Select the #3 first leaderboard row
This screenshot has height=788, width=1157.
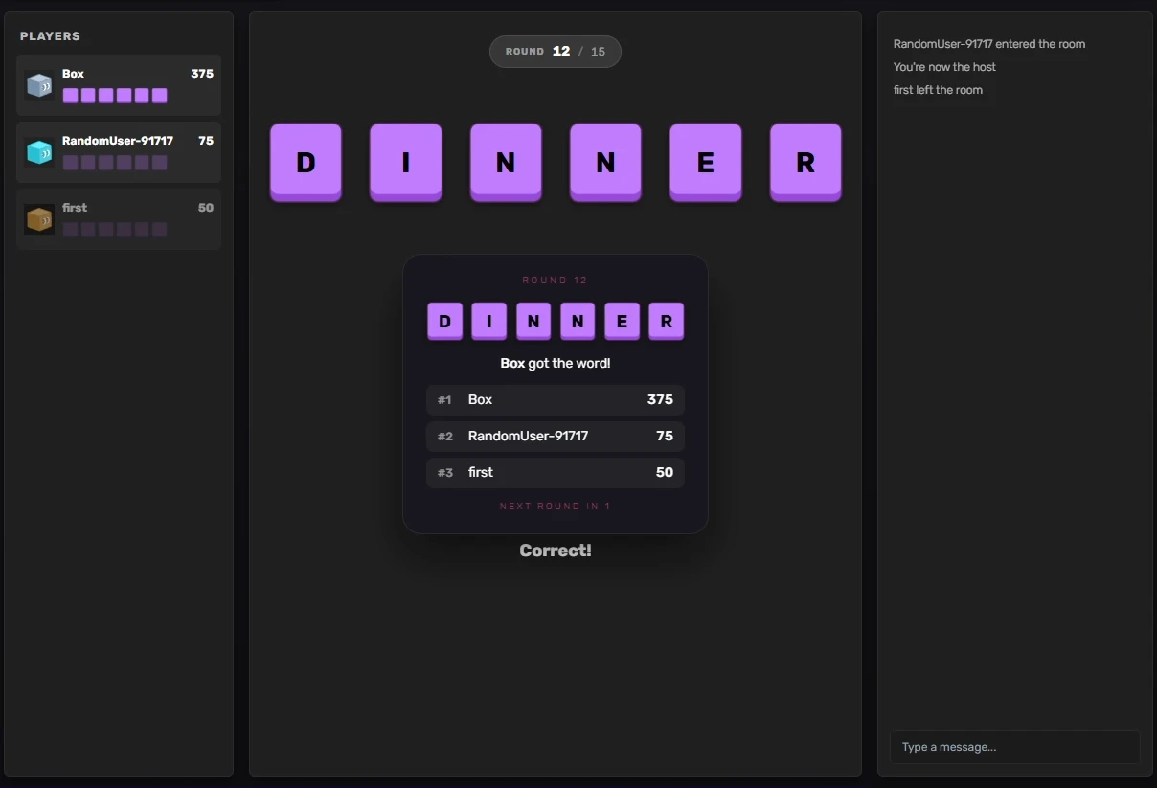(556, 473)
